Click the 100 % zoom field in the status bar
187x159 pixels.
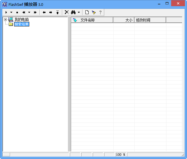click(x=121, y=155)
